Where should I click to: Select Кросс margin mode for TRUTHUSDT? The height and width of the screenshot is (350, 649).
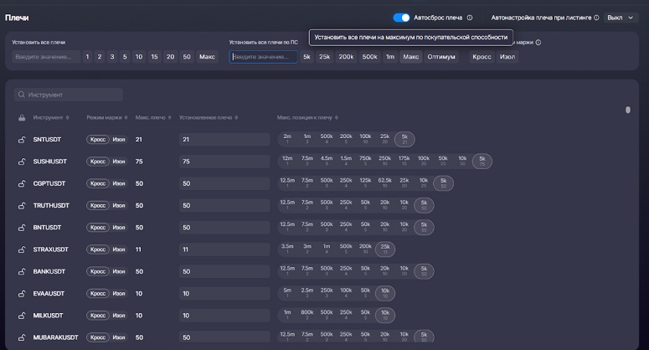tap(98, 205)
